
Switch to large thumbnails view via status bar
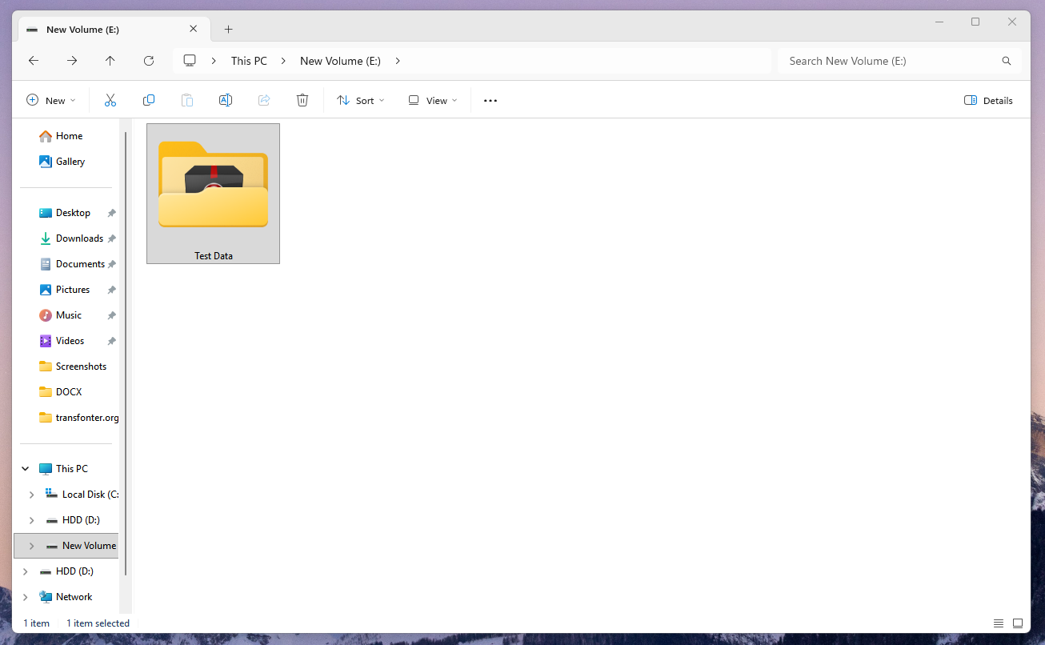pos(1017,623)
